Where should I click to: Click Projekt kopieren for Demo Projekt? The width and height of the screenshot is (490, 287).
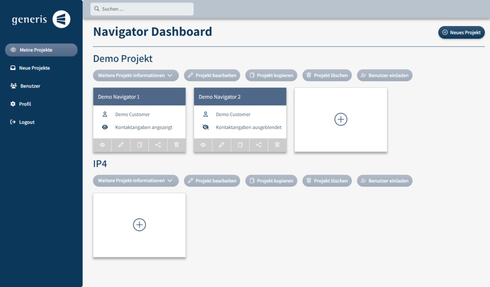click(x=271, y=75)
